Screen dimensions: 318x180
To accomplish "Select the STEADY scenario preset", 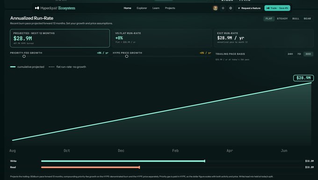I will click(x=282, y=19).
